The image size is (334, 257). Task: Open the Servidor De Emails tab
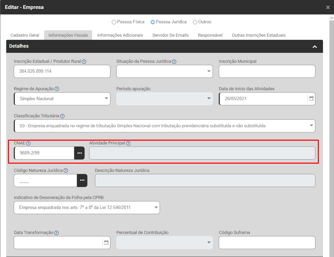170,35
